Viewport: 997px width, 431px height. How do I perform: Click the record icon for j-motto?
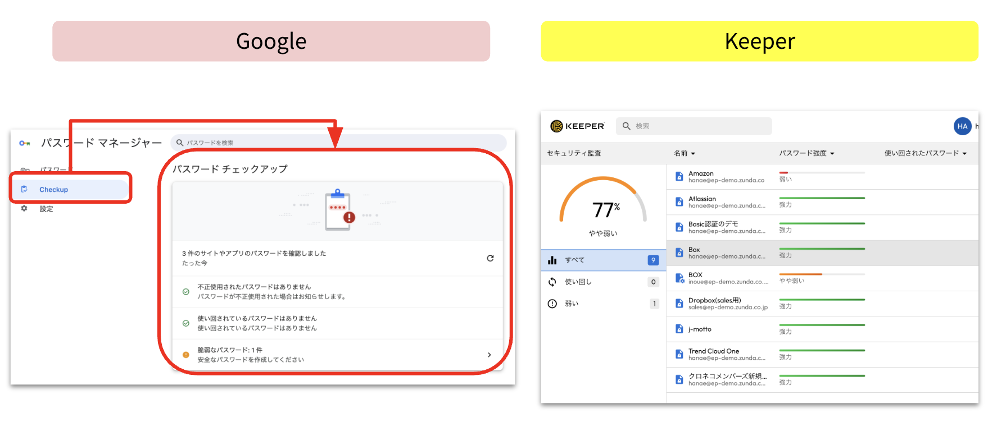[x=679, y=329]
